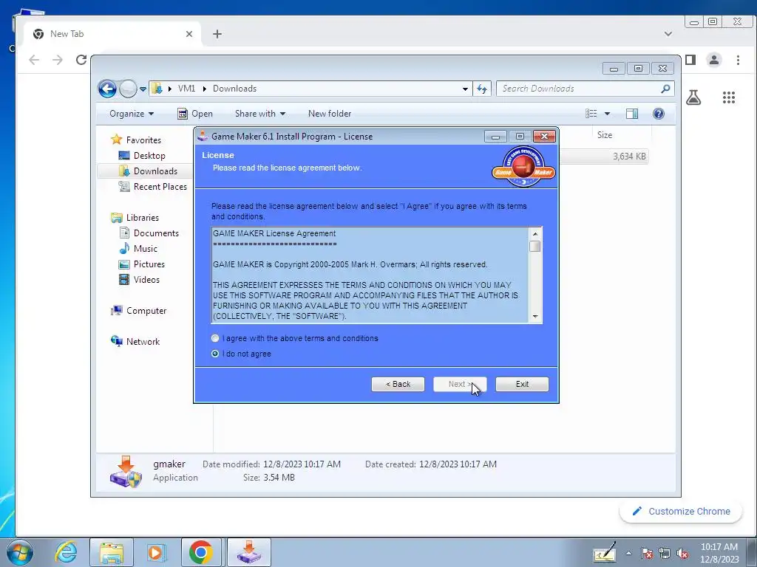This screenshot has height=567, width=757.
Task: Click the Size column header
Action: pos(605,135)
